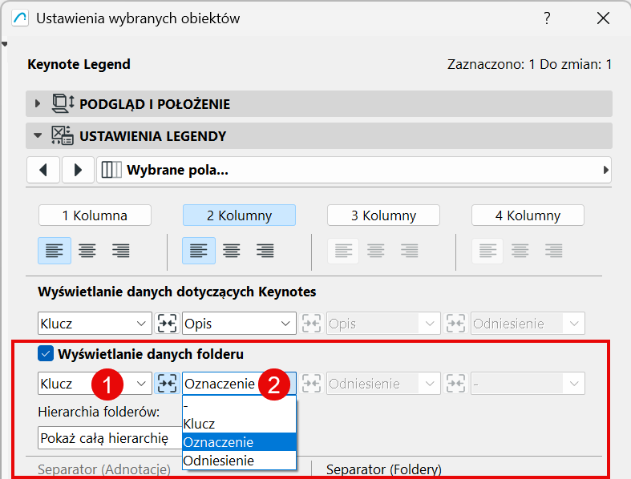Choose Klucz from the open dropdown list

coord(239,424)
